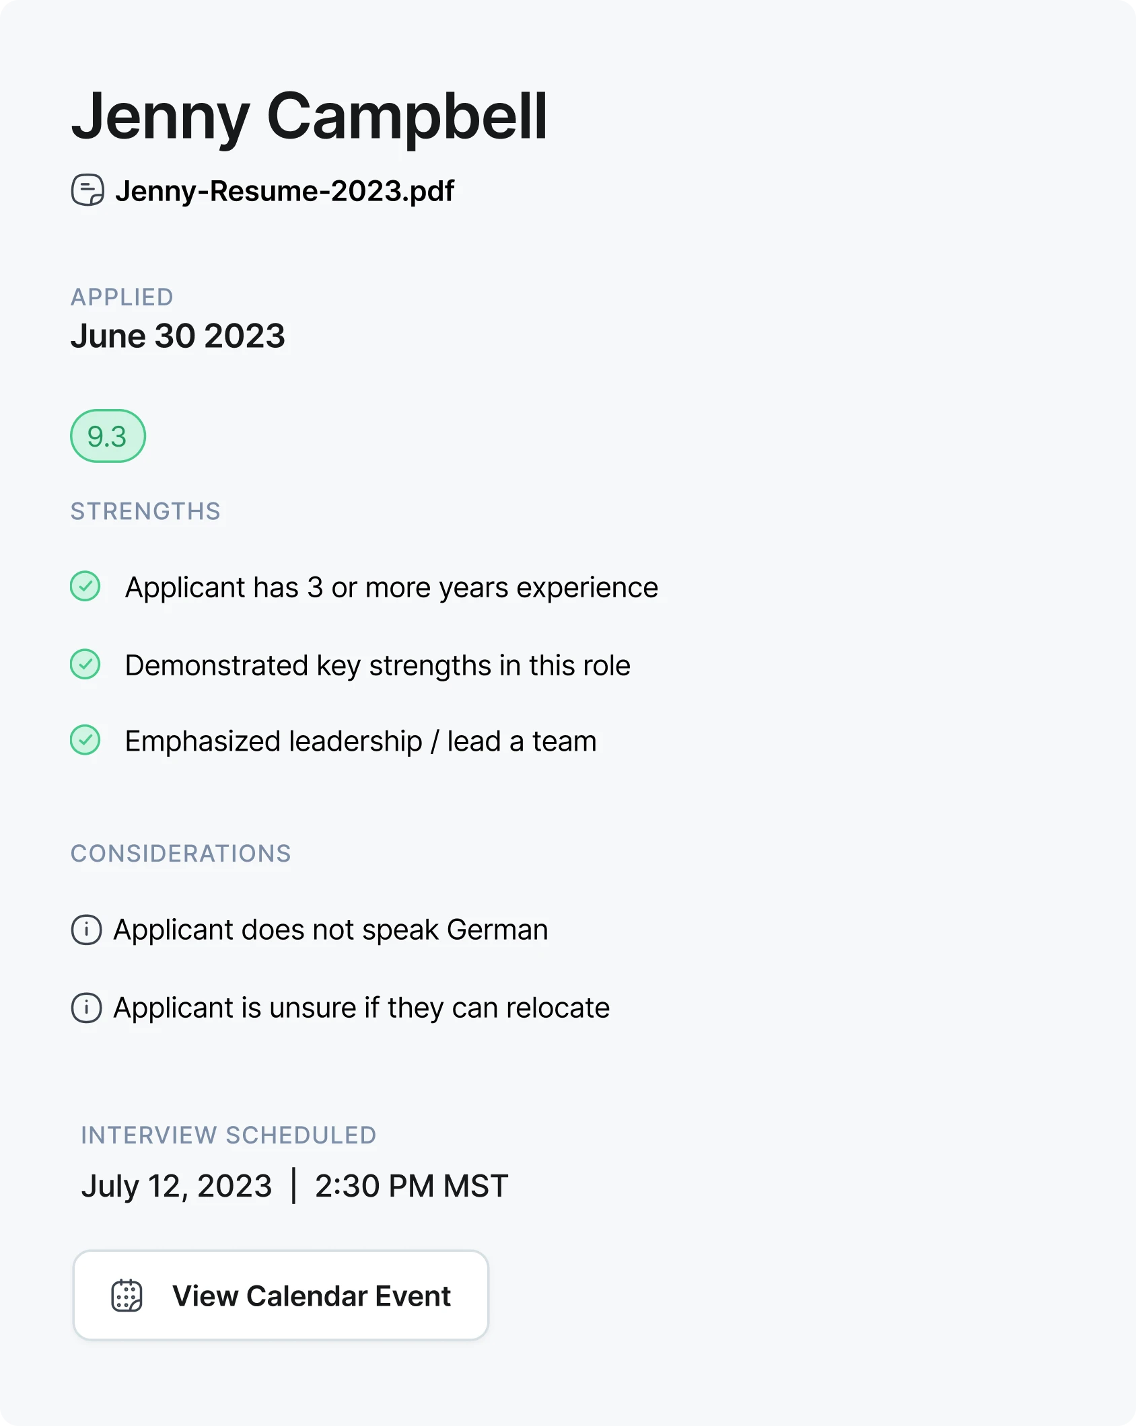
Task: Click the 2:30 PM MST interview time
Action: 411,1185
